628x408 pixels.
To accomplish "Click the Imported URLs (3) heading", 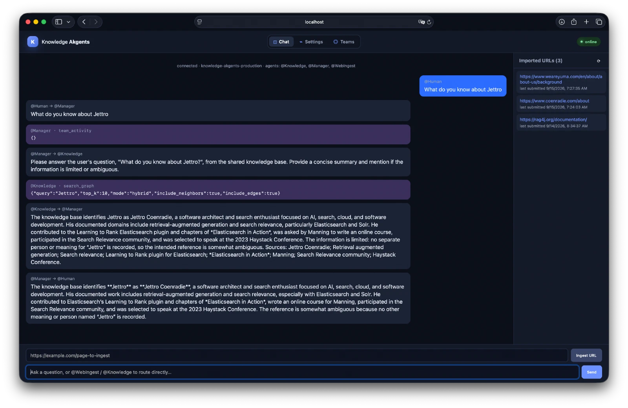I will (x=540, y=61).
